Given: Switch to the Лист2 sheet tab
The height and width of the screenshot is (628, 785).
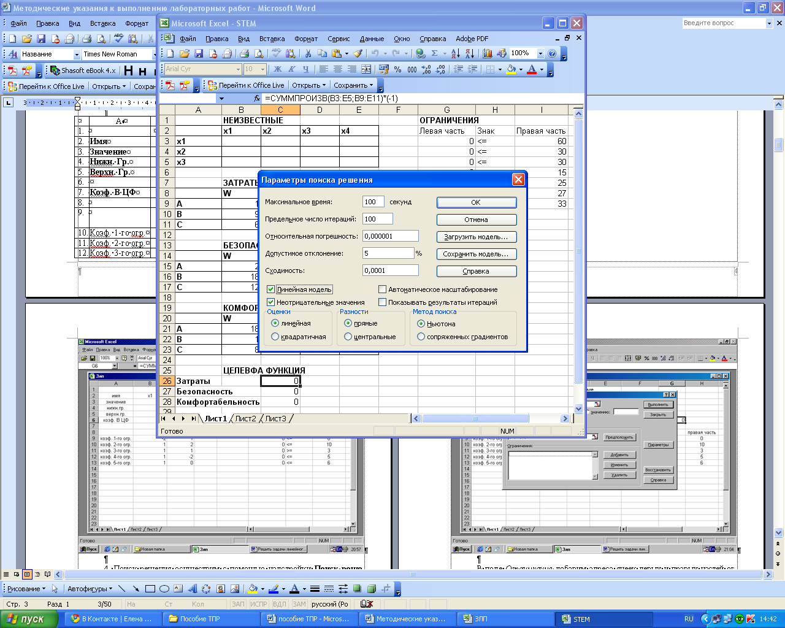Looking at the screenshot, I should click(x=245, y=418).
